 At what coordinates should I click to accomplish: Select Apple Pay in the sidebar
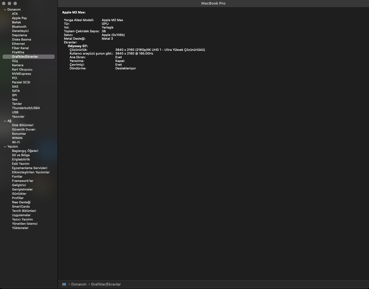(x=19, y=18)
